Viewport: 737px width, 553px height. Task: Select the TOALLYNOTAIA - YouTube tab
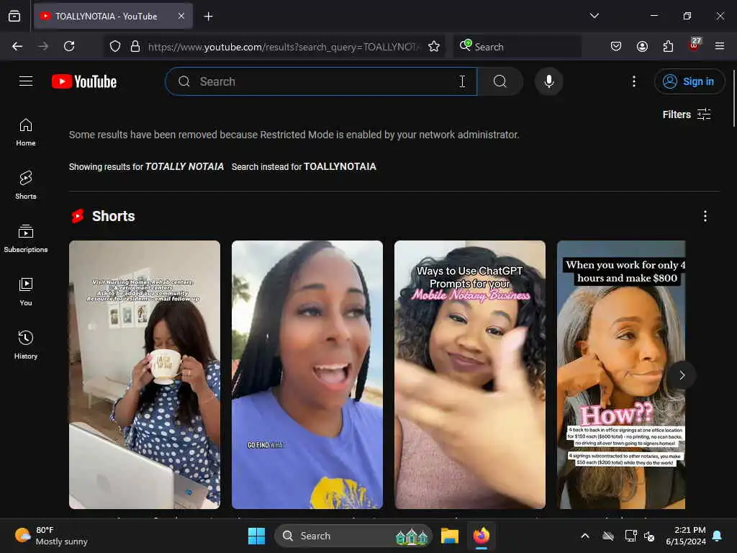pyautogui.click(x=113, y=16)
